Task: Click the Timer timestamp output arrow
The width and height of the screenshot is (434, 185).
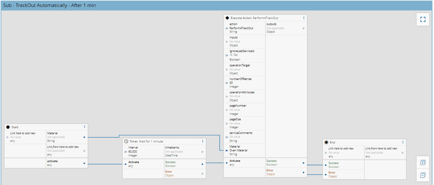Action: click(x=203, y=152)
